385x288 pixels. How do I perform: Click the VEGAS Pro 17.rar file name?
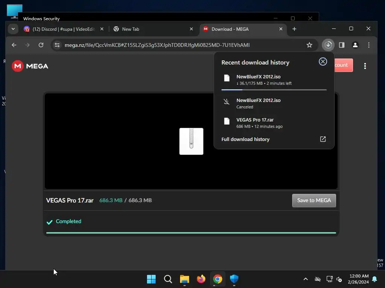tap(70, 200)
